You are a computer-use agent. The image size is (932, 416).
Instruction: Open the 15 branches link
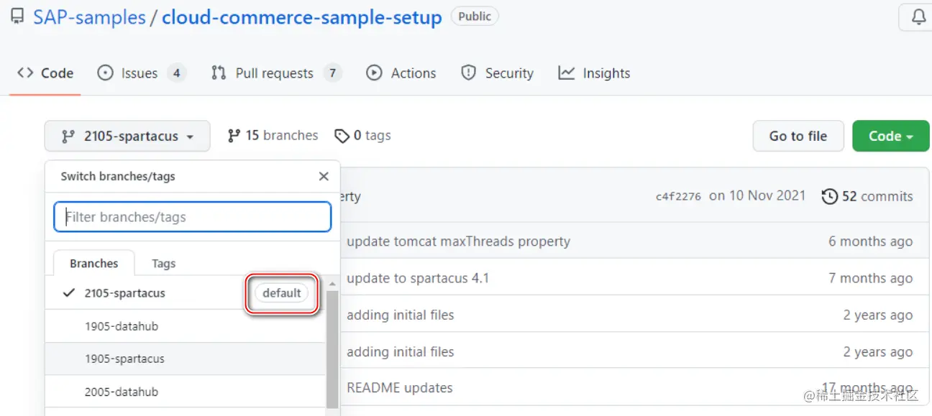coord(273,135)
